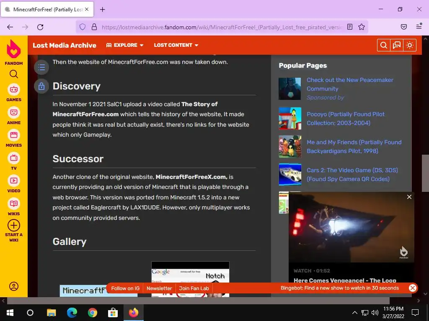Close the floating video player

(x=409, y=197)
